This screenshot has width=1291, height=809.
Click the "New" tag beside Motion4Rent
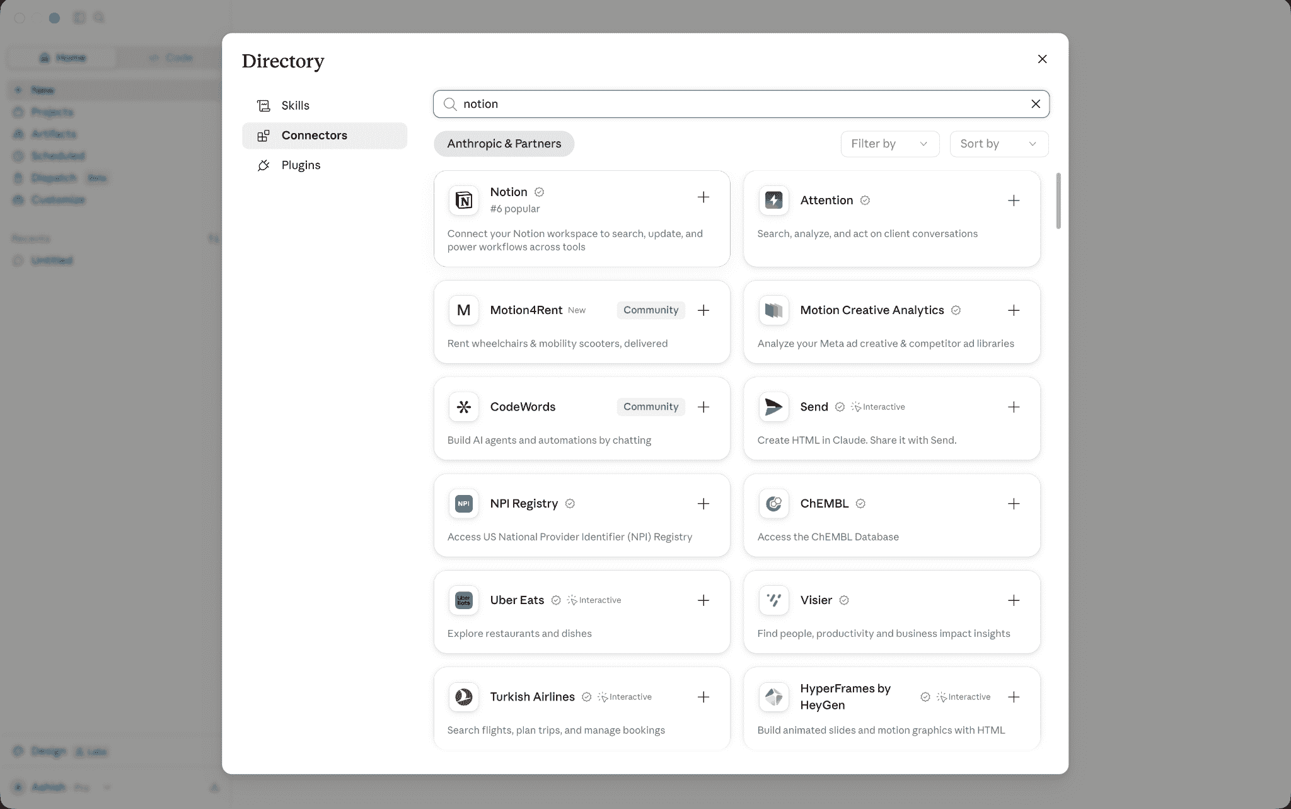[x=577, y=310]
